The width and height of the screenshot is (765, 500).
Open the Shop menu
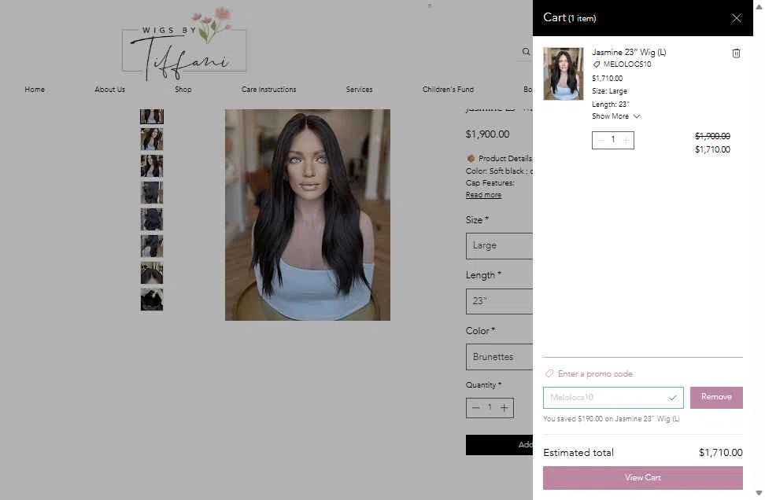(183, 90)
